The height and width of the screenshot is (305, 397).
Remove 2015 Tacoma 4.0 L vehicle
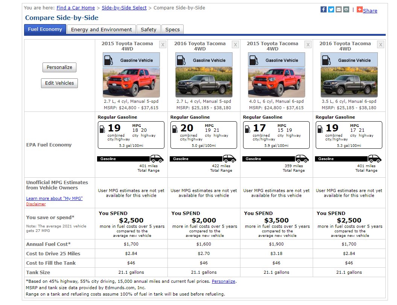coord(308,45)
